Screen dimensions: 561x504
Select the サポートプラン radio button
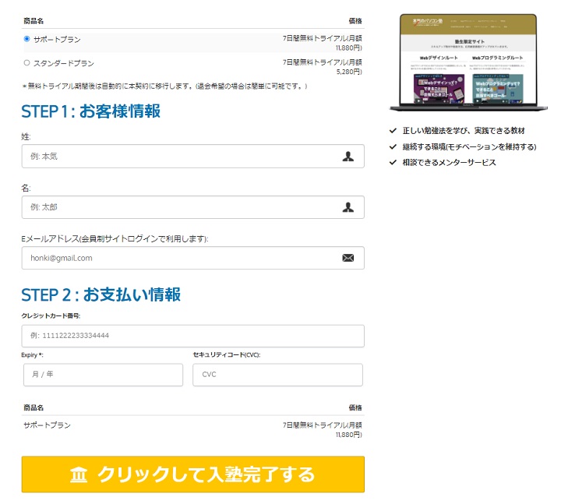(27, 38)
